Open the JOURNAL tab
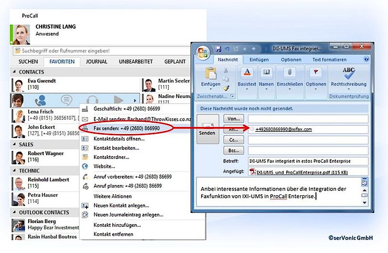This screenshot has height=253, width=388. [x=97, y=62]
